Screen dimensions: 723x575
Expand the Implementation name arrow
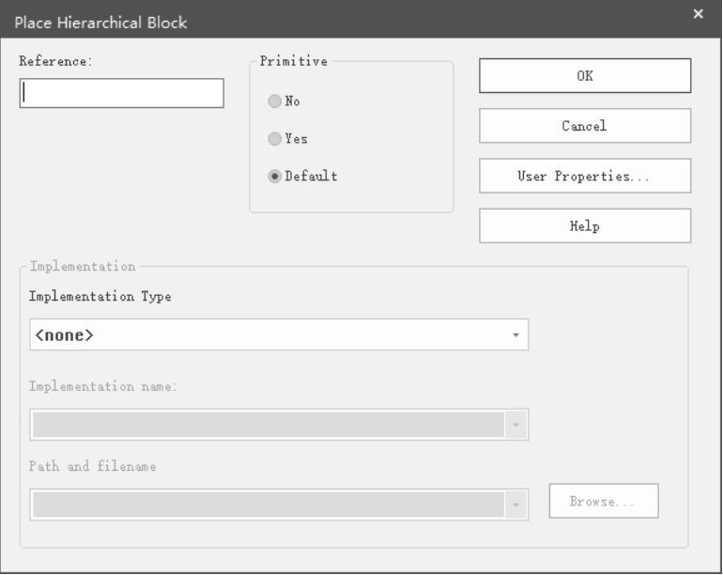[516, 425]
